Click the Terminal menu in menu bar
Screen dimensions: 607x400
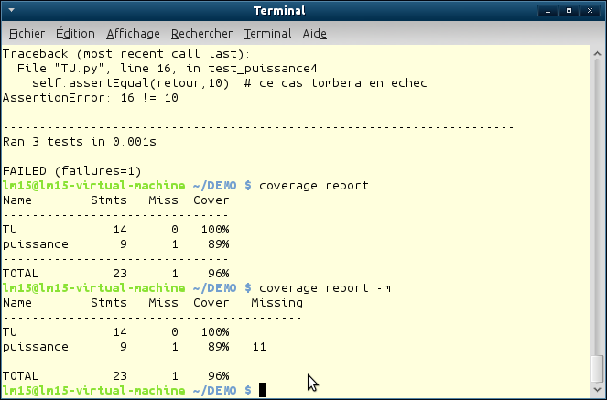click(267, 34)
